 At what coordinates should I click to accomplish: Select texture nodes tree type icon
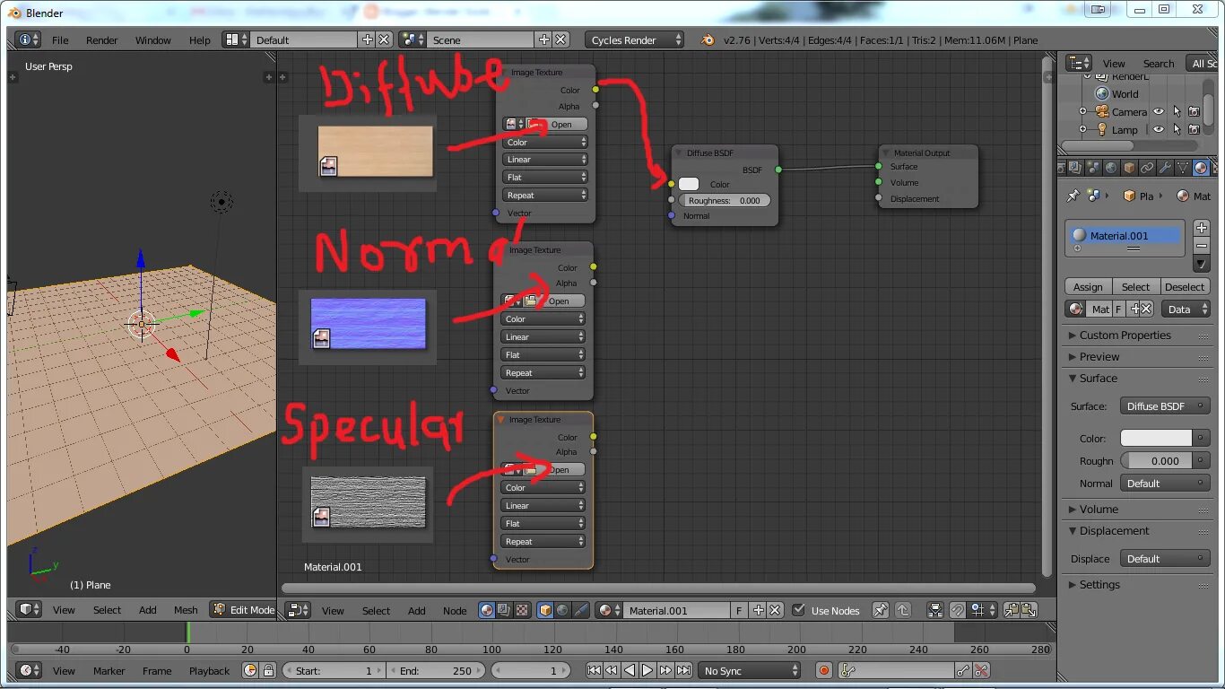tap(523, 610)
